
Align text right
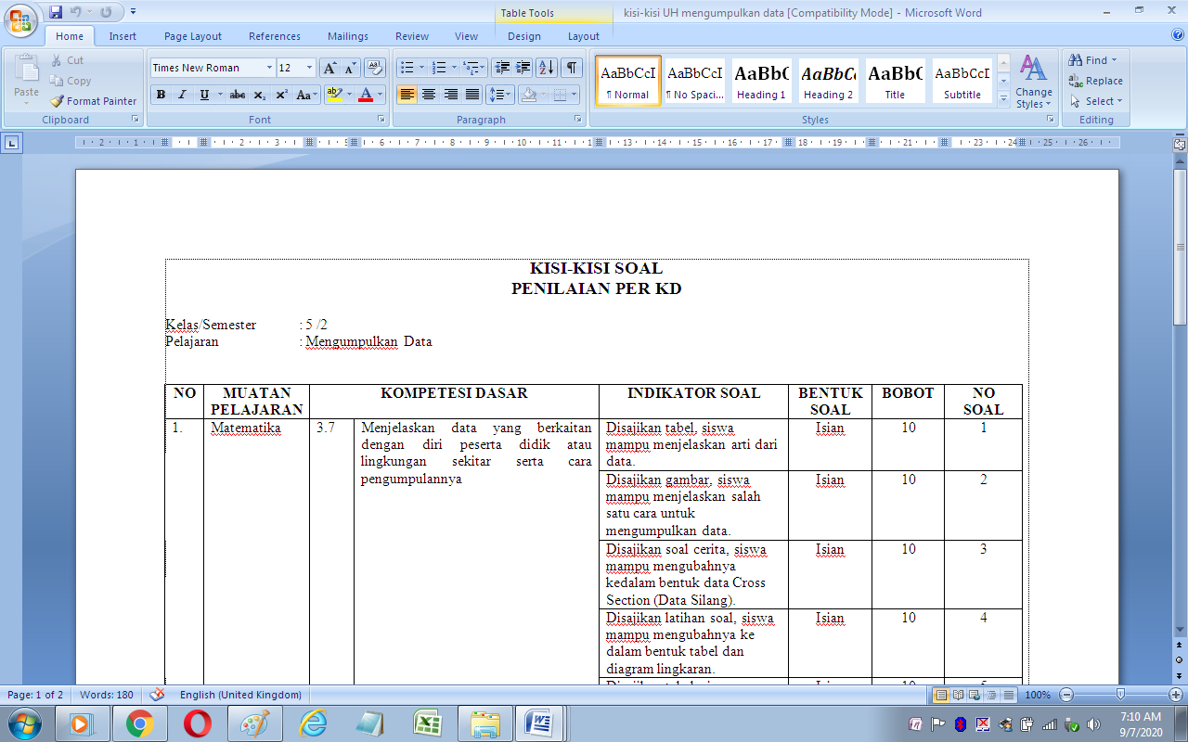point(451,95)
